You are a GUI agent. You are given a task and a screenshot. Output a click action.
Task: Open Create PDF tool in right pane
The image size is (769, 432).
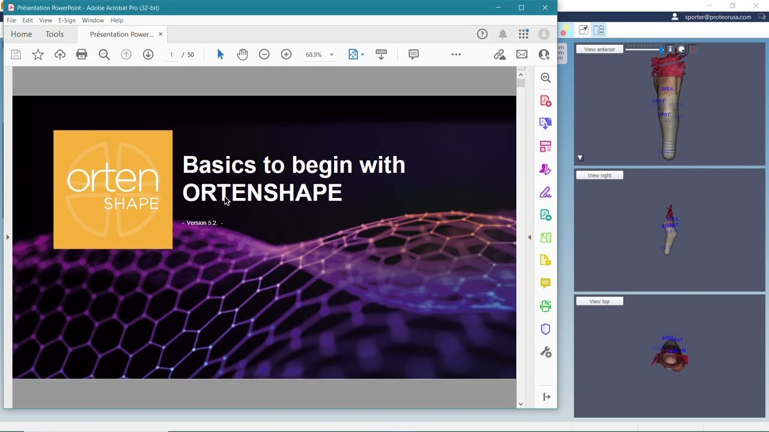(x=546, y=101)
